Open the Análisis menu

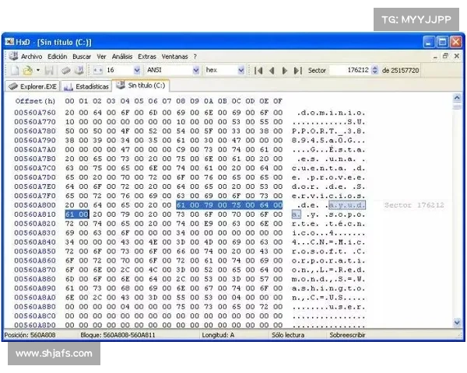(121, 57)
